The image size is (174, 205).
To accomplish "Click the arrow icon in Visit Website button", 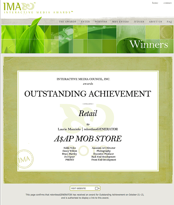I will [x=97, y=188].
